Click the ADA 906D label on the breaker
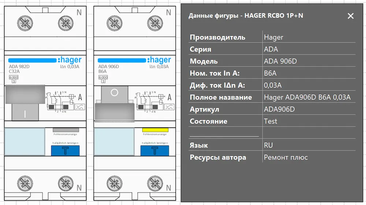The height and width of the screenshot is (205, 366). (x=109, y=67)
